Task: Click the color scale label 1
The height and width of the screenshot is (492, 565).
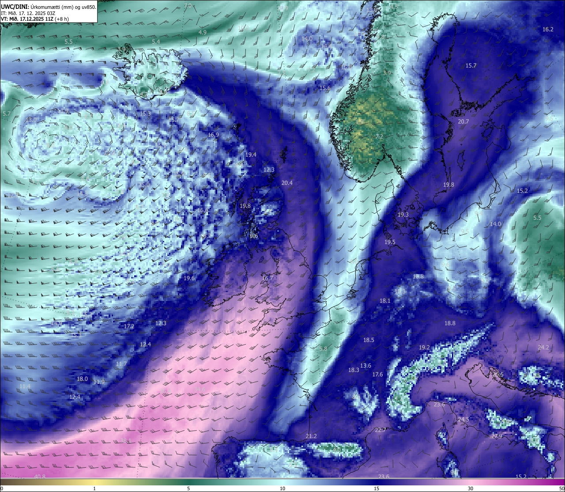Action: [94, 488]
